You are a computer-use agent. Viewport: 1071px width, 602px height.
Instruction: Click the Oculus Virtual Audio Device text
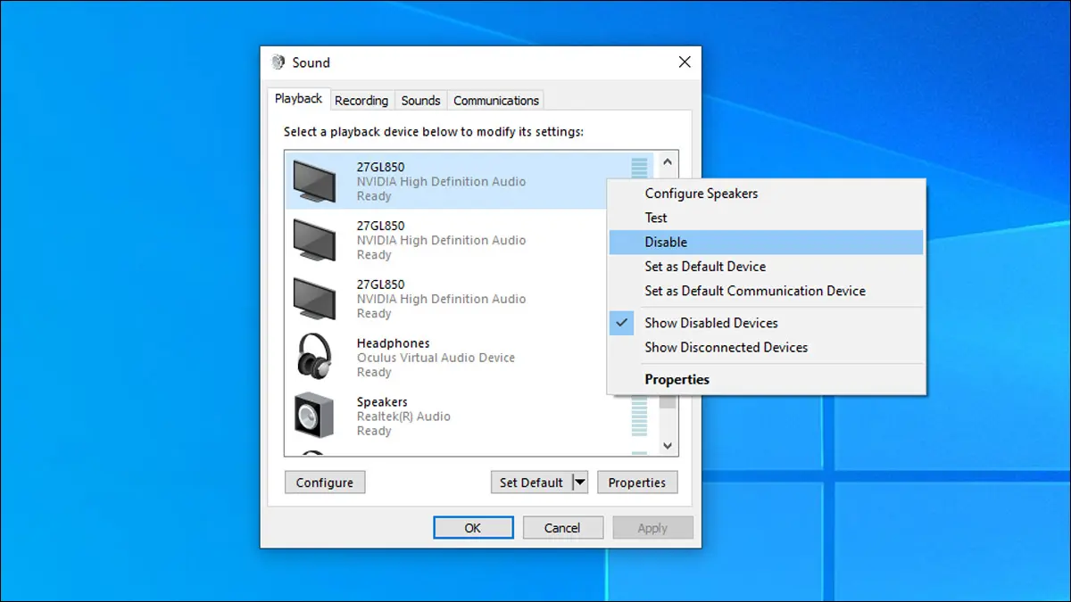(x=436, y=358)
